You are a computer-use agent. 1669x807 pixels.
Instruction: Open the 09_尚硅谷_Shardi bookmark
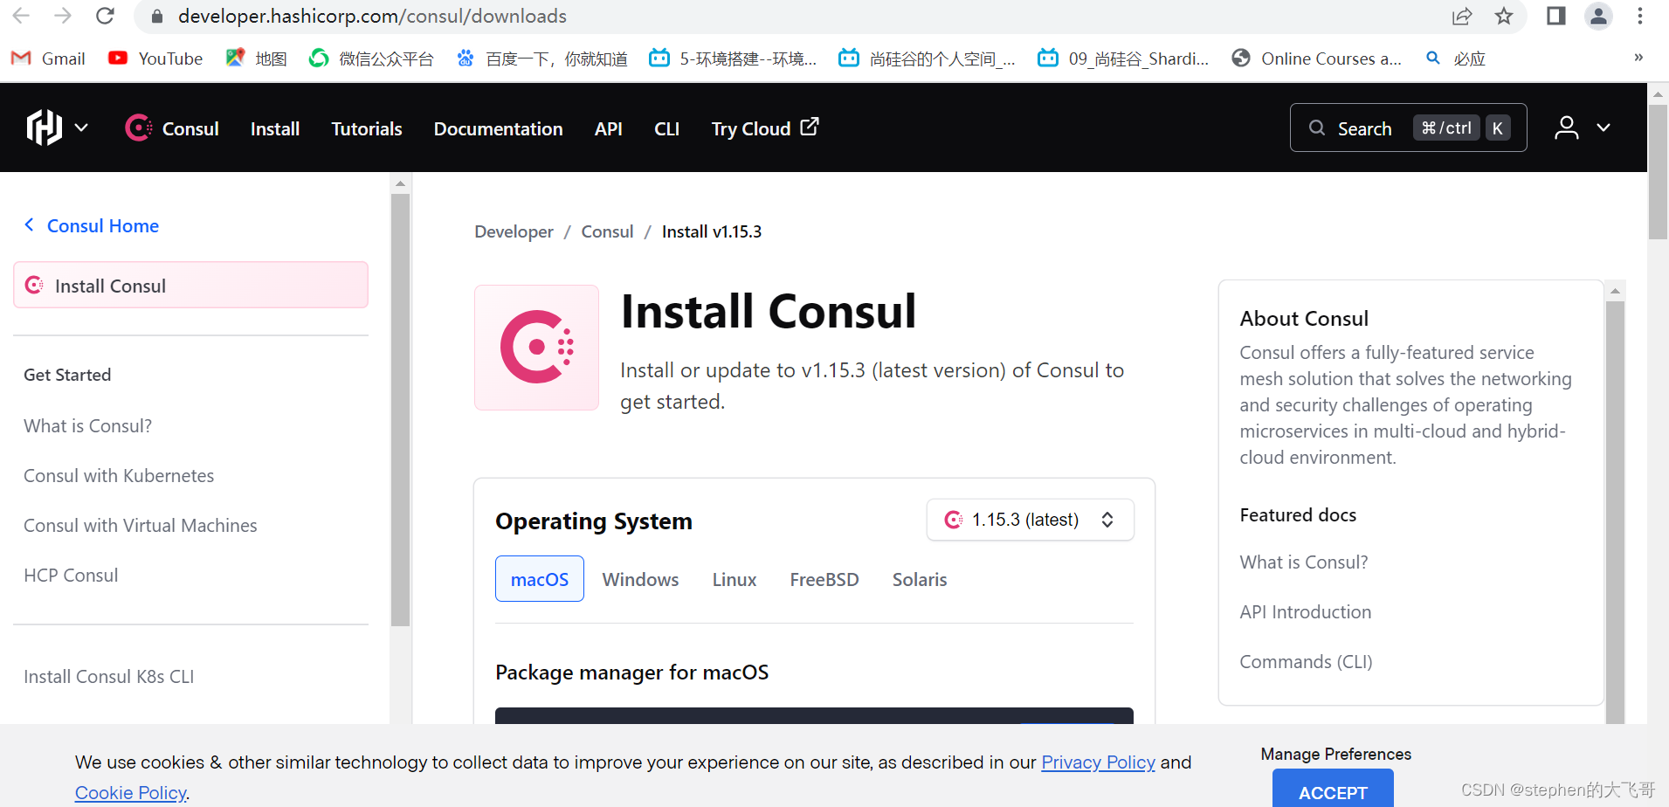click(1123, 59)
